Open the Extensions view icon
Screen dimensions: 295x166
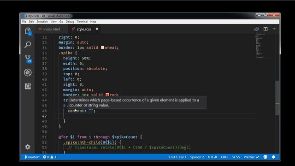(28, 86)
